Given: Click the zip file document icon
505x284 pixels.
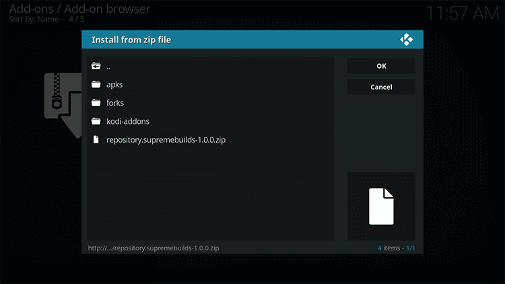Looking at the screenshot, I should [96, 139].
